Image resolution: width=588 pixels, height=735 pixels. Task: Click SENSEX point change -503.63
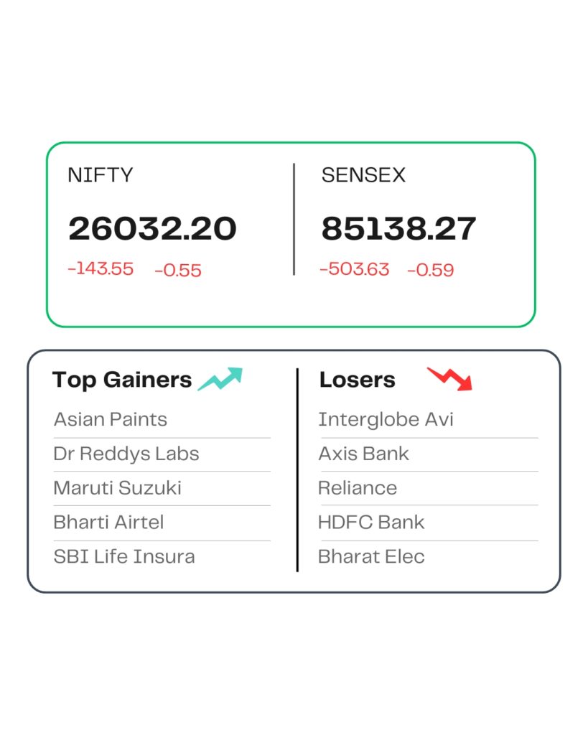(355, 269)
